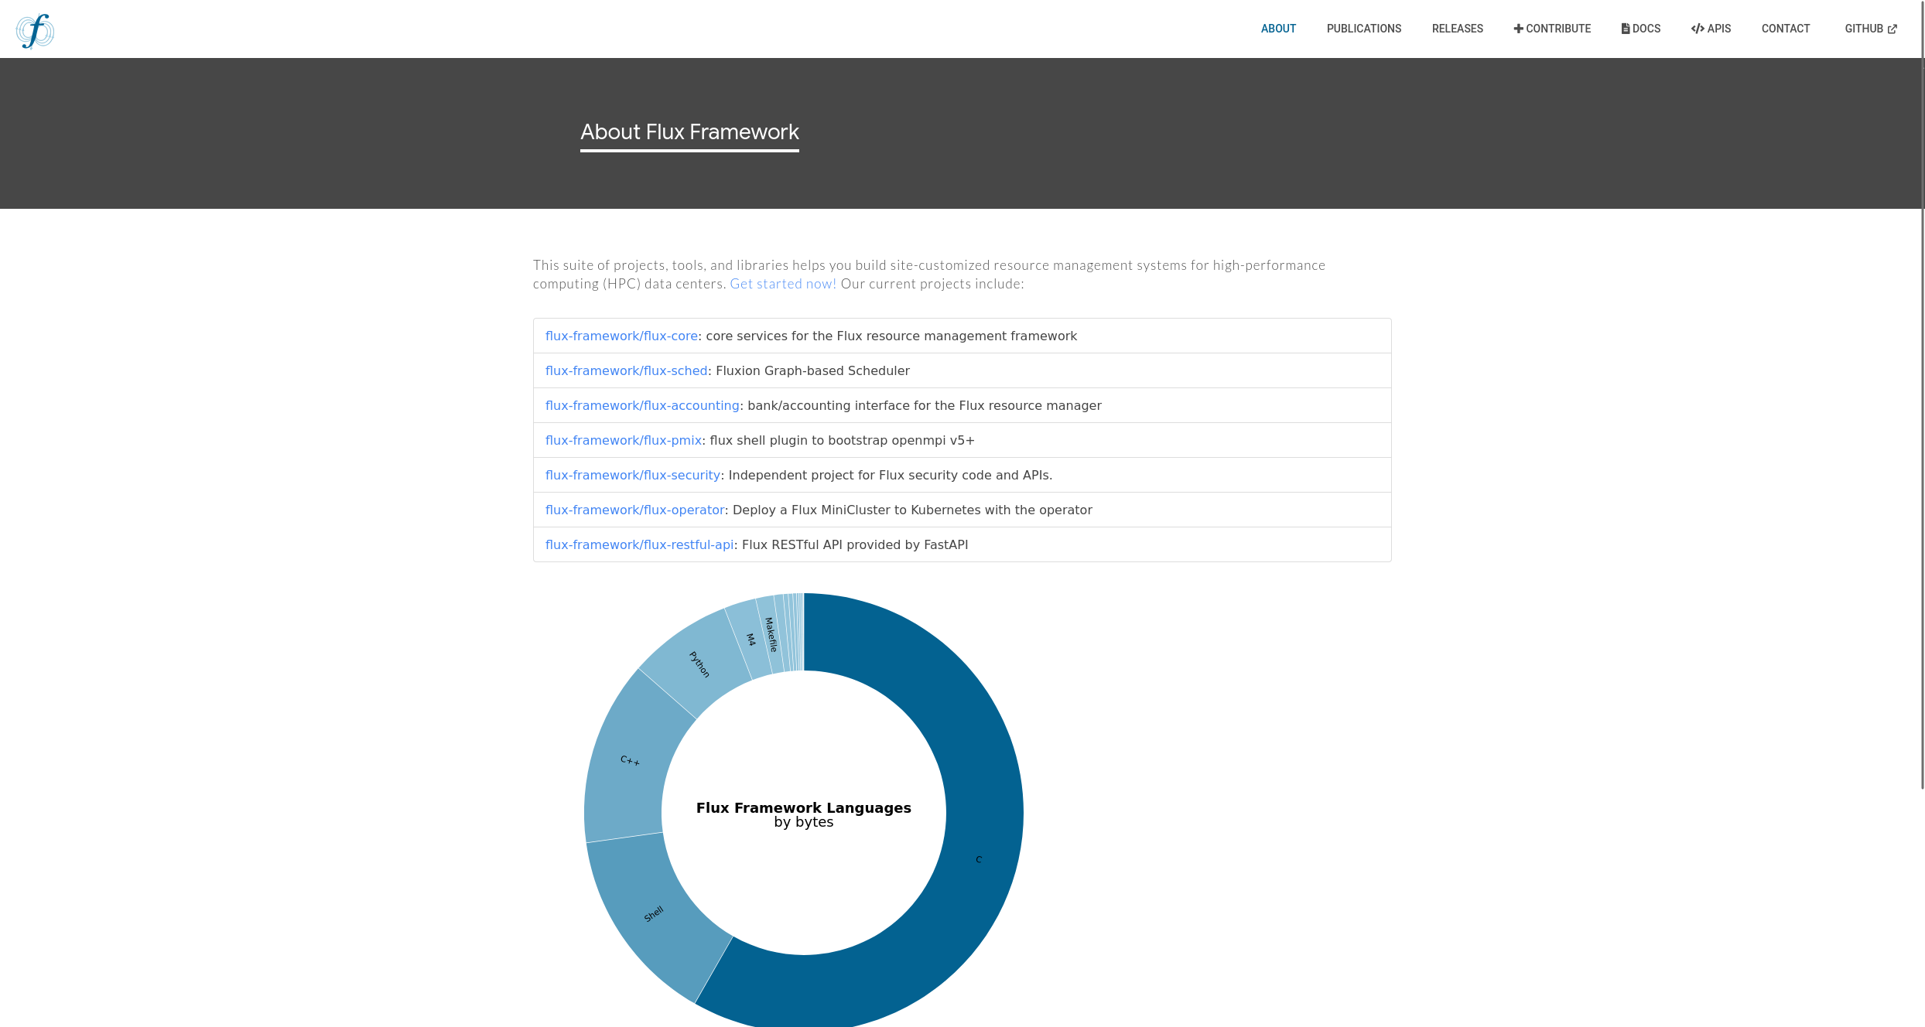Click the 'by bytes' chart subtitle

point(804,822)
